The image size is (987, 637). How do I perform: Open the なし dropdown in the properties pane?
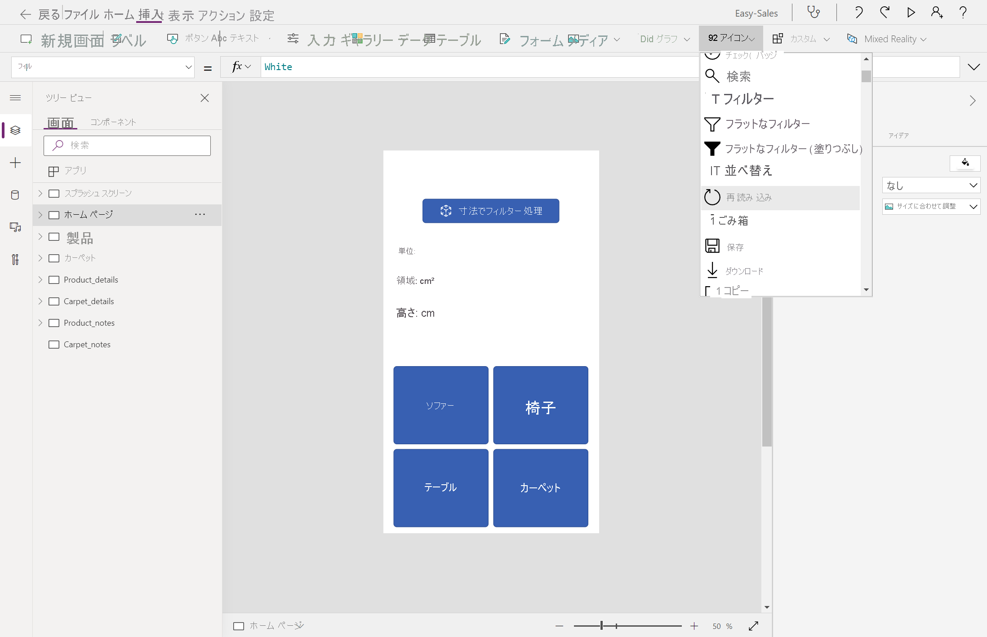pos(931,185)
